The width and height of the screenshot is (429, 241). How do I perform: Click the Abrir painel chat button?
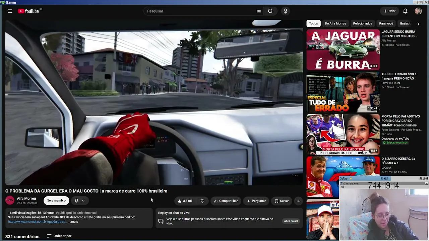click(x=291, y=221)
